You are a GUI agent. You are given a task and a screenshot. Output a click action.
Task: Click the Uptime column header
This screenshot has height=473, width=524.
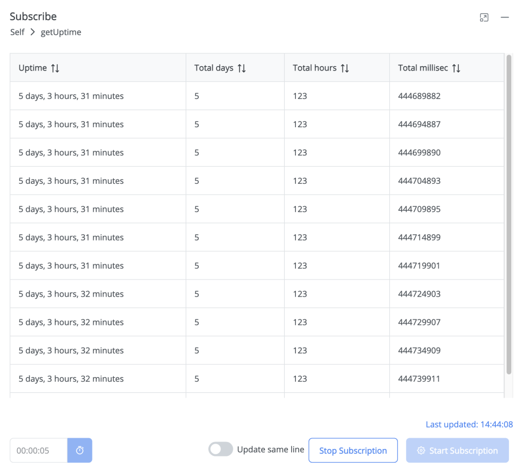coord(33,68)
